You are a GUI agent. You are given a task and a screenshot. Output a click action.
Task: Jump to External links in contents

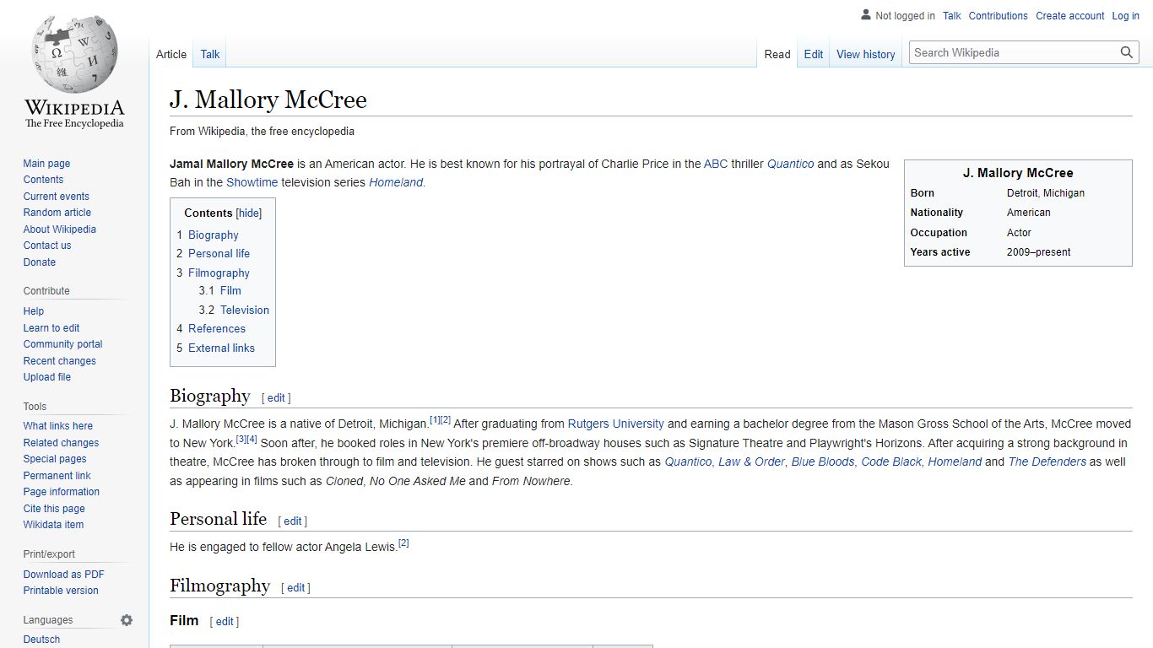click(221, 348)
